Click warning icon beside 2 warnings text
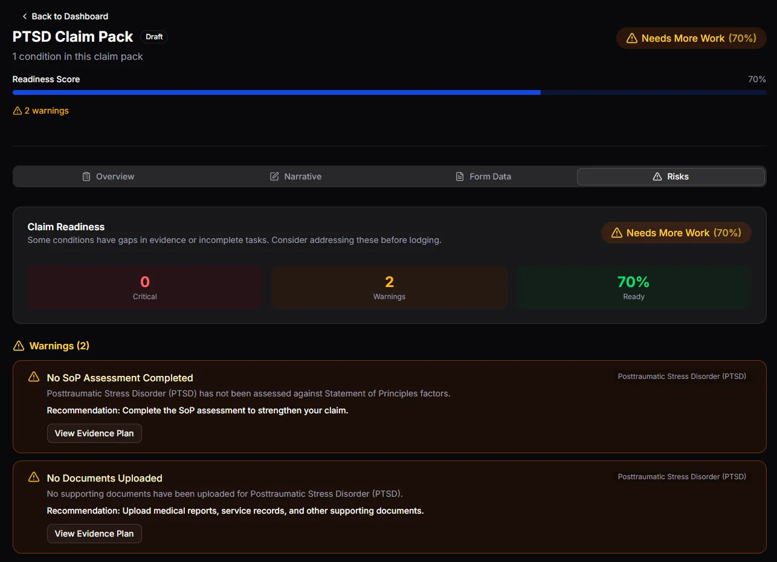777x562 pixels. tap(17, 111)
